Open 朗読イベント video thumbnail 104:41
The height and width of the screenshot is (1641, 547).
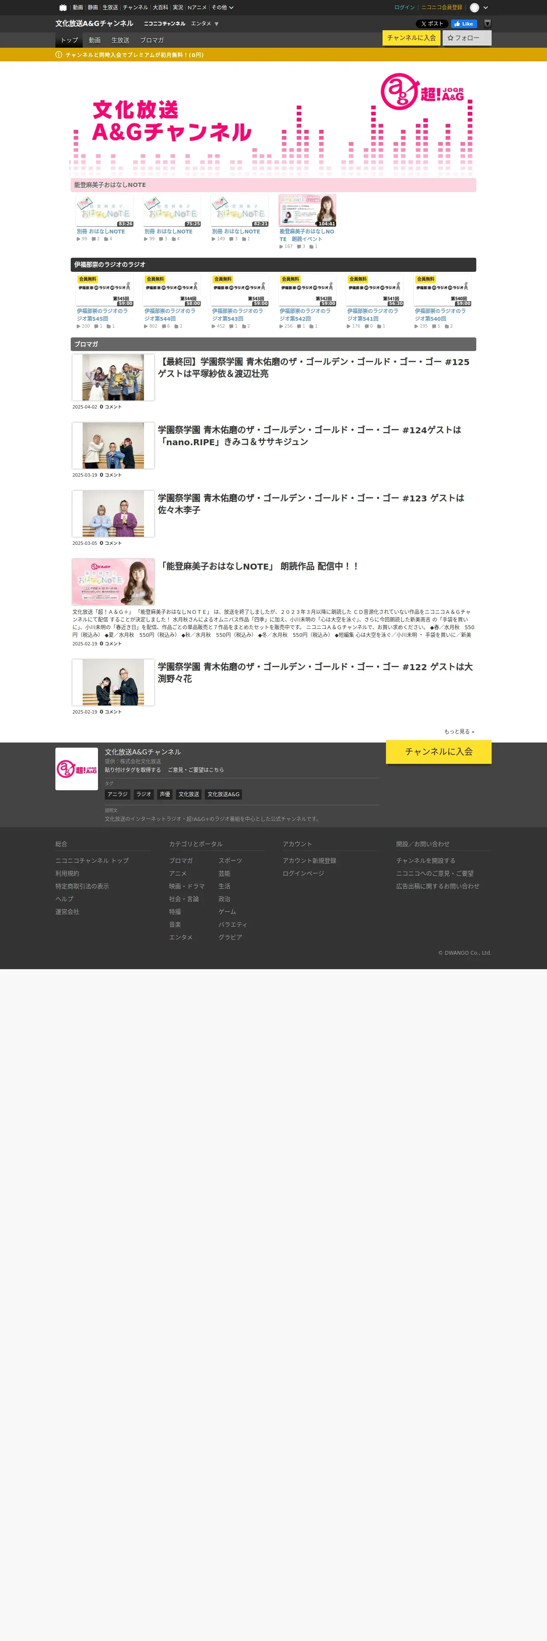307,211
